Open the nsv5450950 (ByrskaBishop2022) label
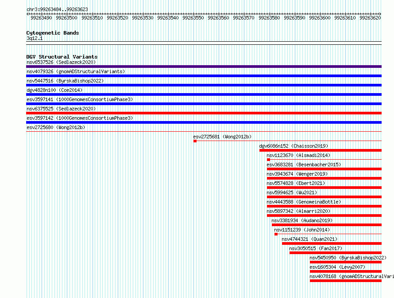 click(348, 258)
